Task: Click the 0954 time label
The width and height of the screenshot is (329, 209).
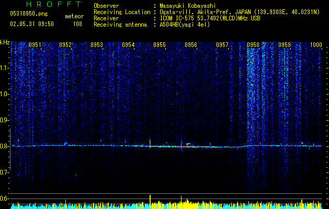Action: (128, 44)
